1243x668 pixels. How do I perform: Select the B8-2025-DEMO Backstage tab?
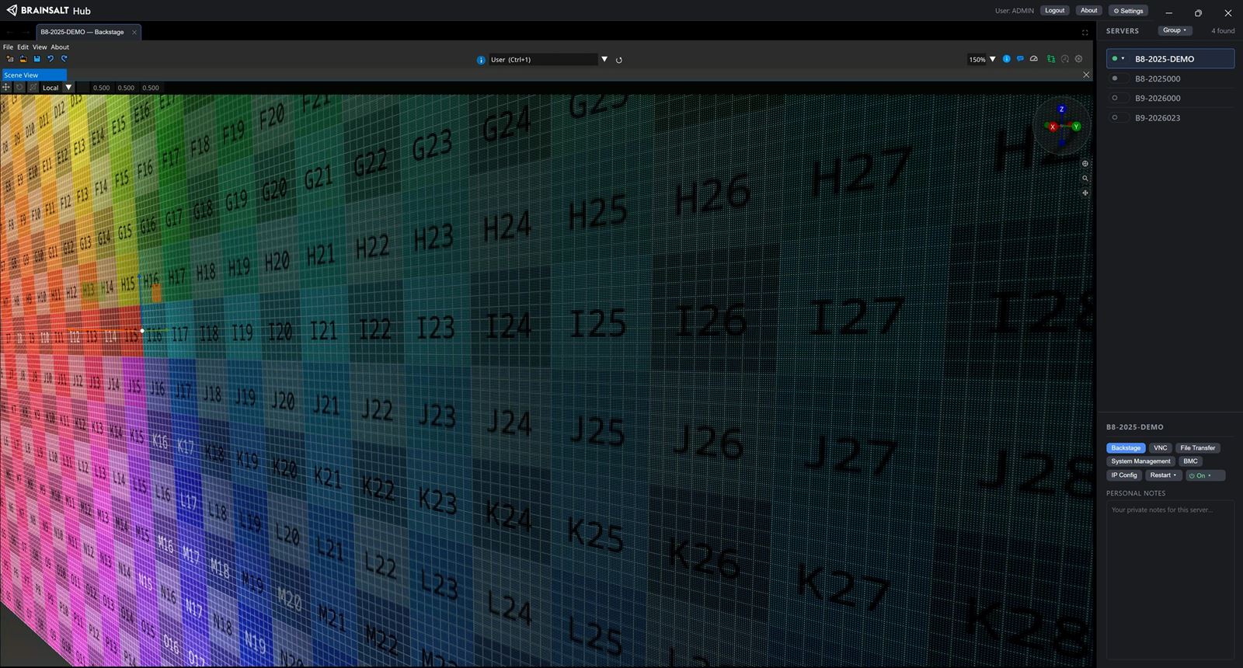[x=88, y=32]
